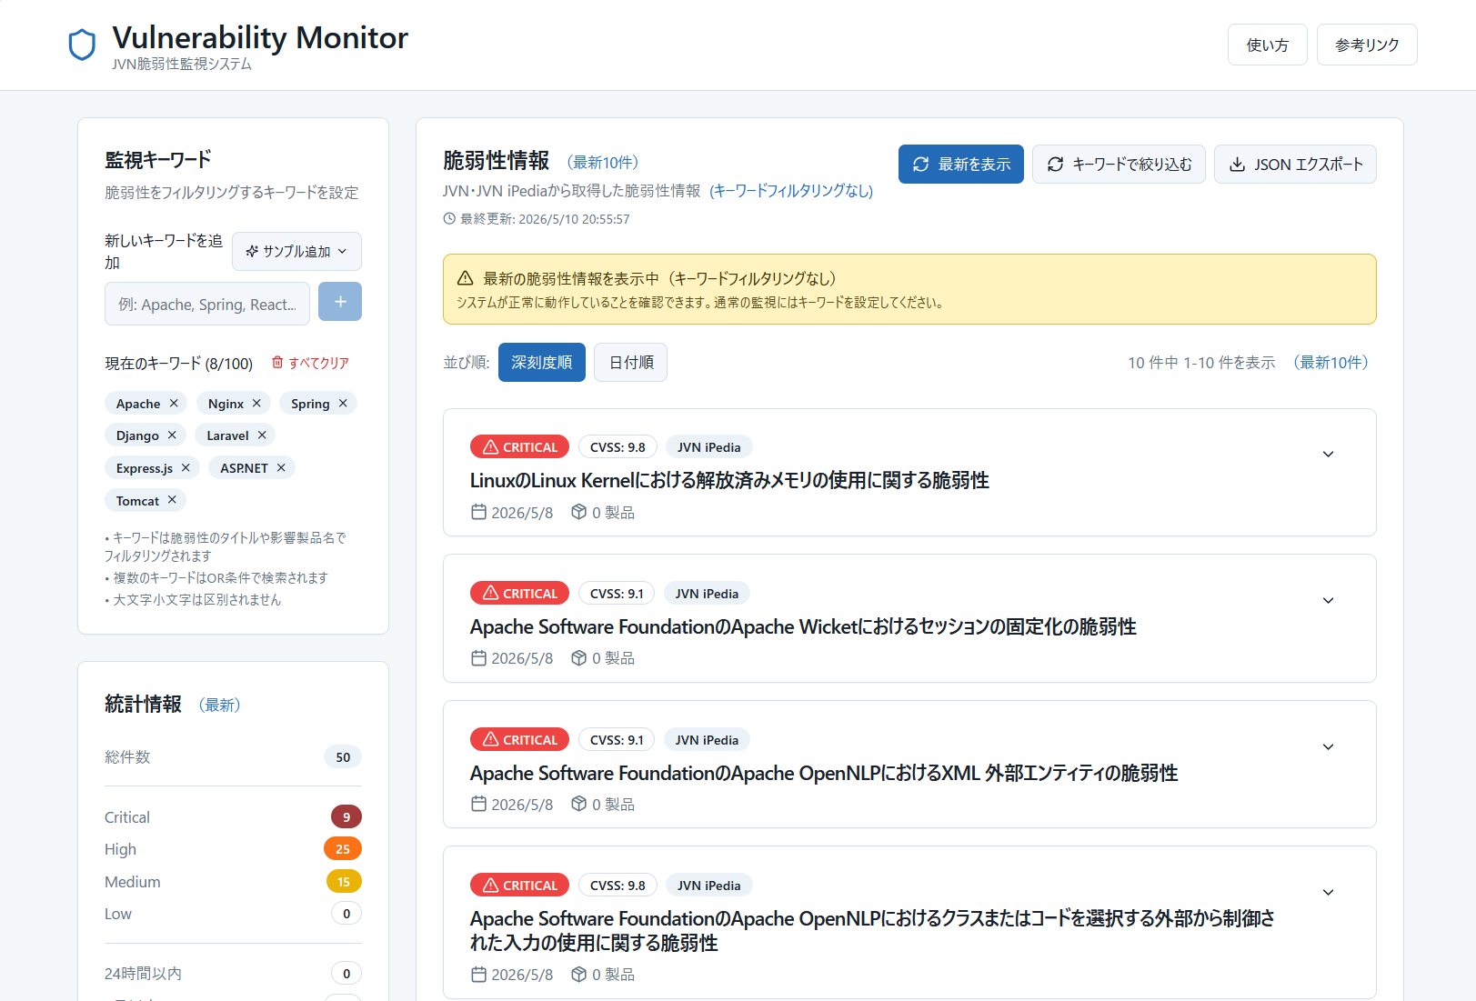1476x1001 pixels.
Task: Open the サンプル追加 dropdown
Action: pyautogui.click(x=296, y=251)
